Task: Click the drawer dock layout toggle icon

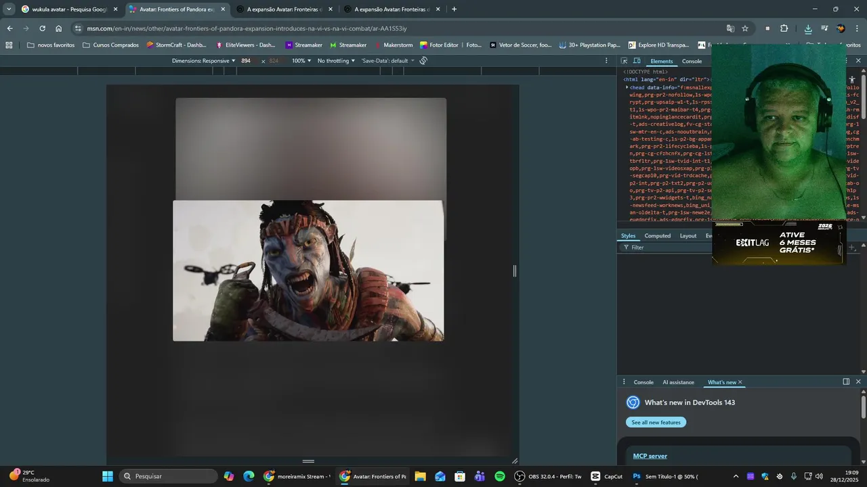Action: pos(846,381)
